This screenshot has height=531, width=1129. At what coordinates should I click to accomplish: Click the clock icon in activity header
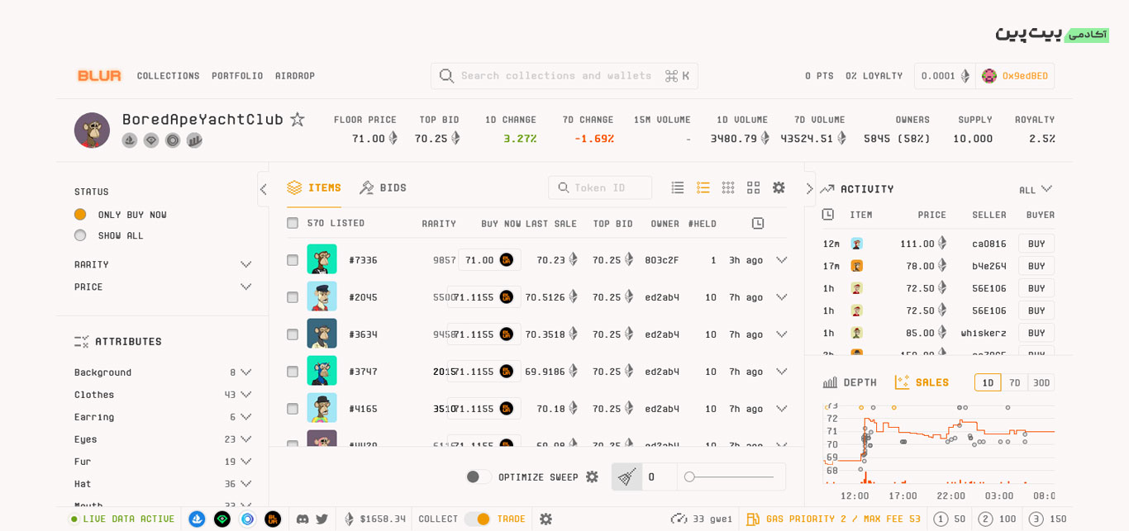click(x=828, y=215)
